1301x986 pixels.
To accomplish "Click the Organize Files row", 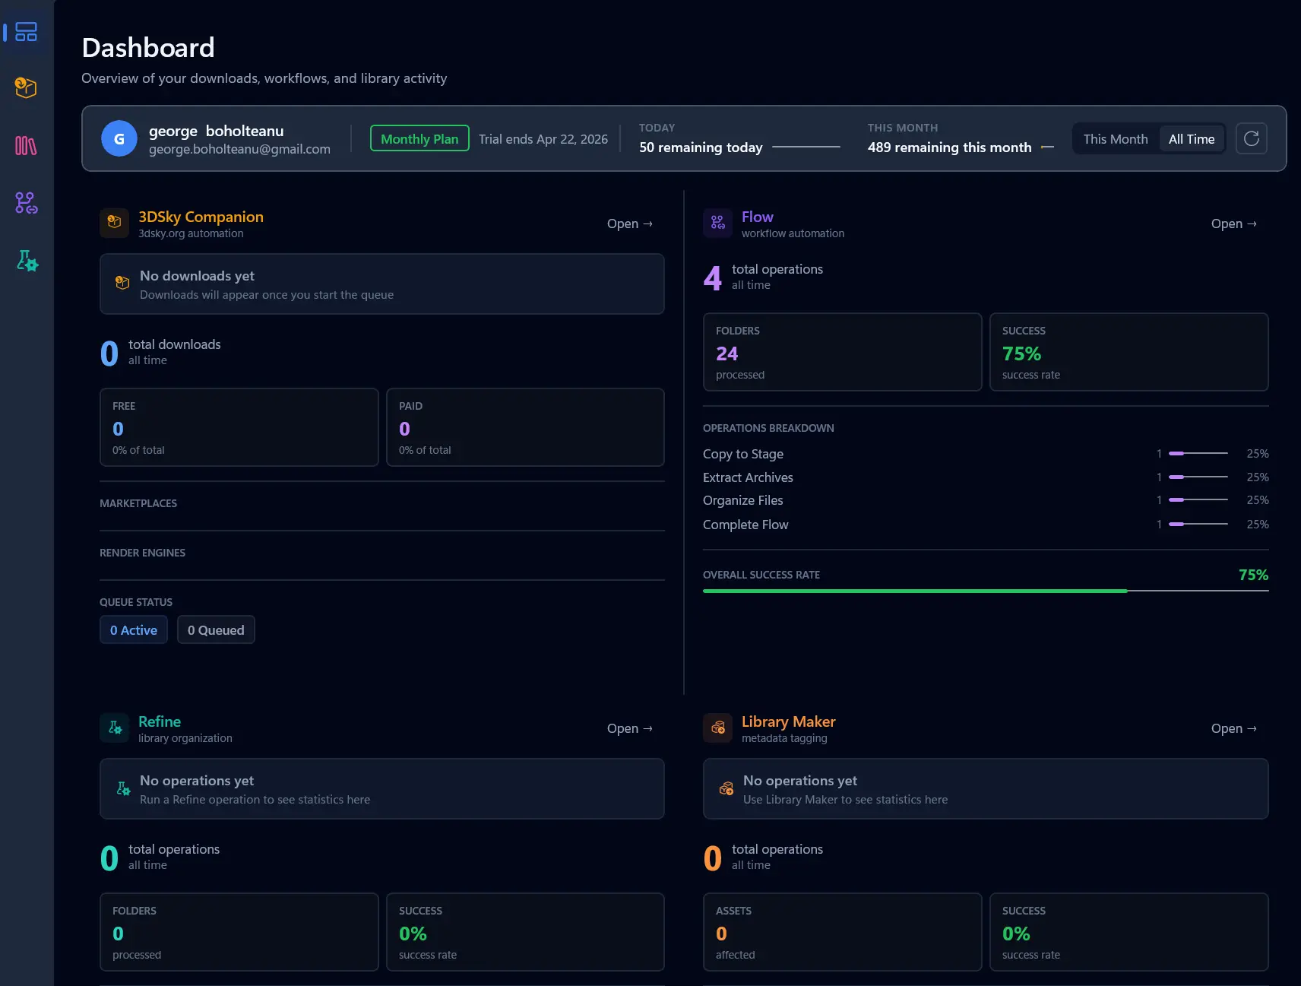I will (986, 500).
